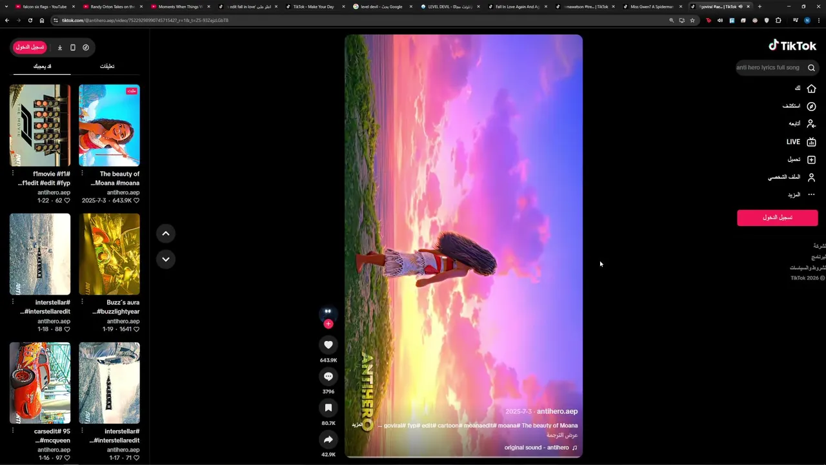Open the For You home icon
This screenshot has height=465, width=826.
811,88
